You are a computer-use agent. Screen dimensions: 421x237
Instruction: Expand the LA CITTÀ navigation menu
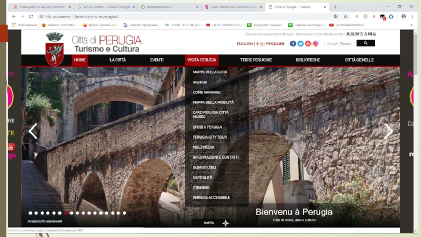pos(117,60)
